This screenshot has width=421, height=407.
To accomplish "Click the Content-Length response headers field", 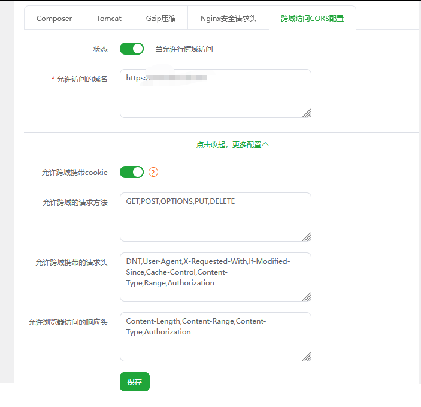I will (215, 336).
